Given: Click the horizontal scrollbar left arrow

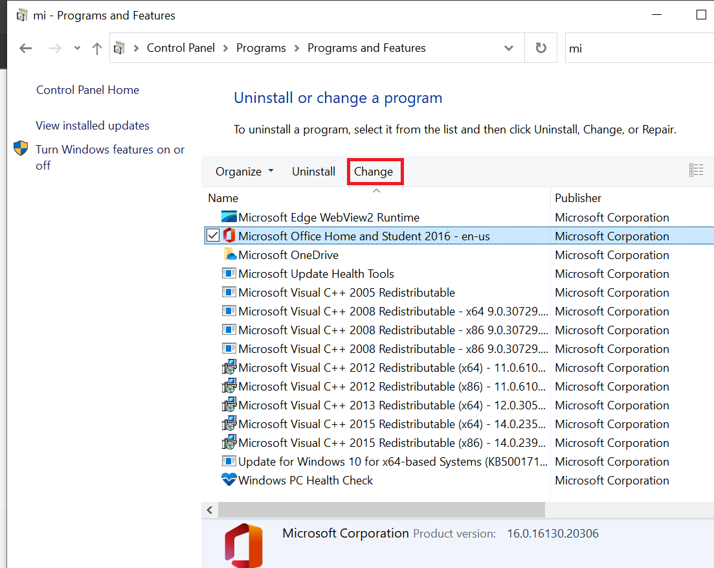Looking at the screenshot, I should click(210, 509).
